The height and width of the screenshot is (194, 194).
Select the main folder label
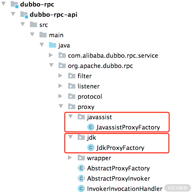click(56, 35)
